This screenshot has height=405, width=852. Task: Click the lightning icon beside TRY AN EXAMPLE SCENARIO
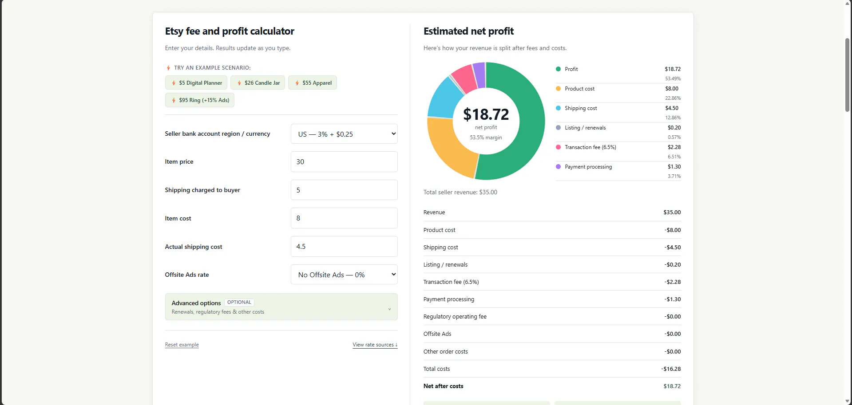(168, 68)
